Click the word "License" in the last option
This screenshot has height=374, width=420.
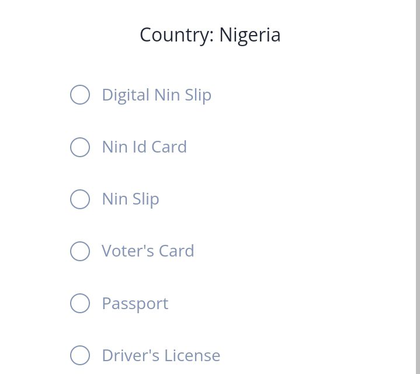192,355
